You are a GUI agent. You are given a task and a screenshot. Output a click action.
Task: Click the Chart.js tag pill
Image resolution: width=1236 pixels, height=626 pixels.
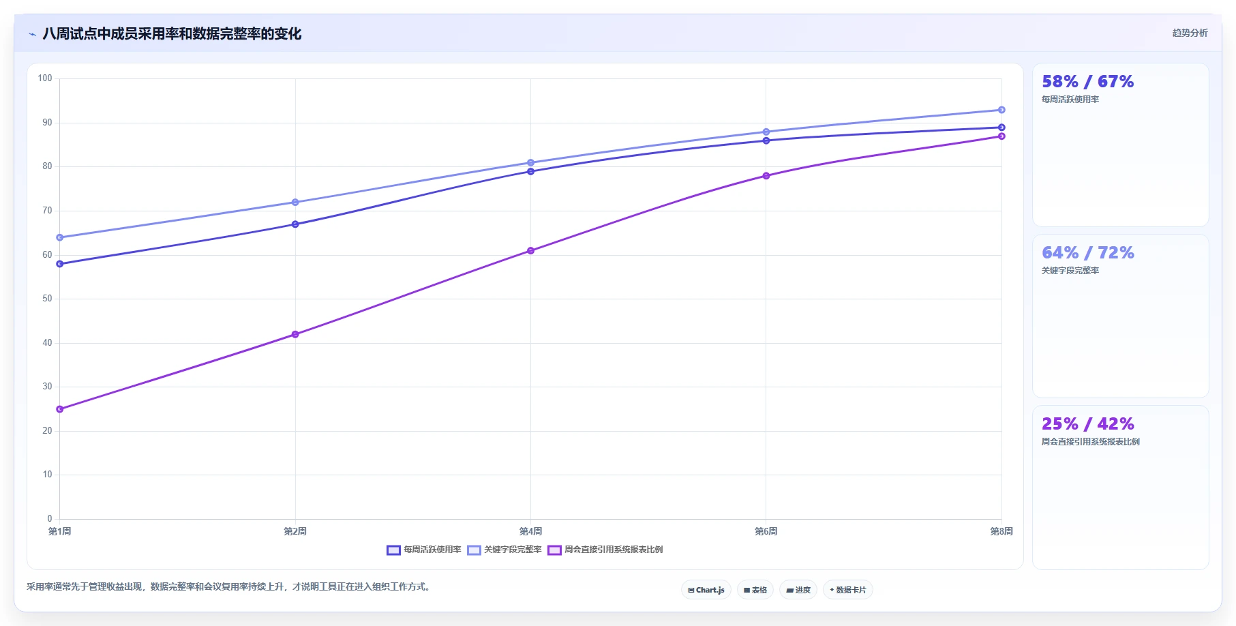[x=706, y=590]
